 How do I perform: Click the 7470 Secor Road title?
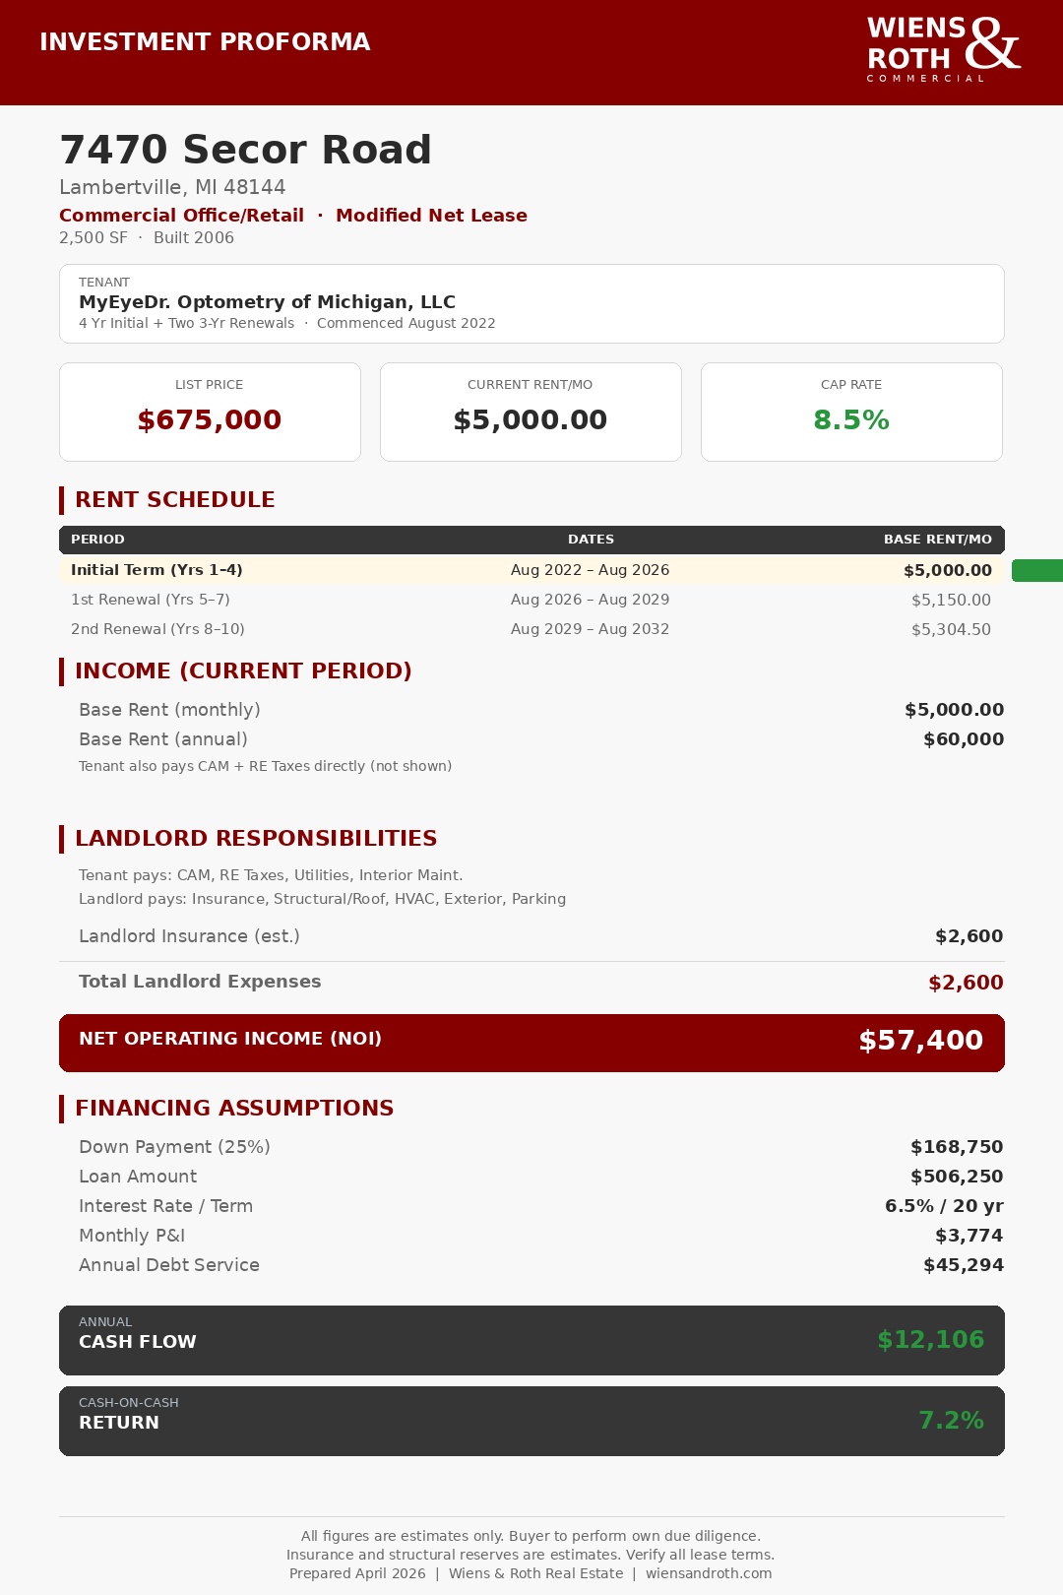click(x=245, y=150)
